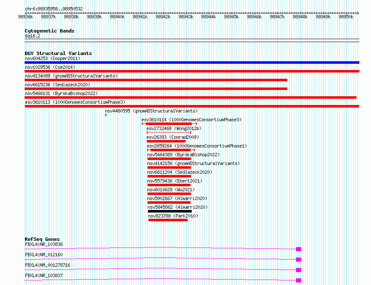Click the 98936k ruler tick label

coord(25,17)
